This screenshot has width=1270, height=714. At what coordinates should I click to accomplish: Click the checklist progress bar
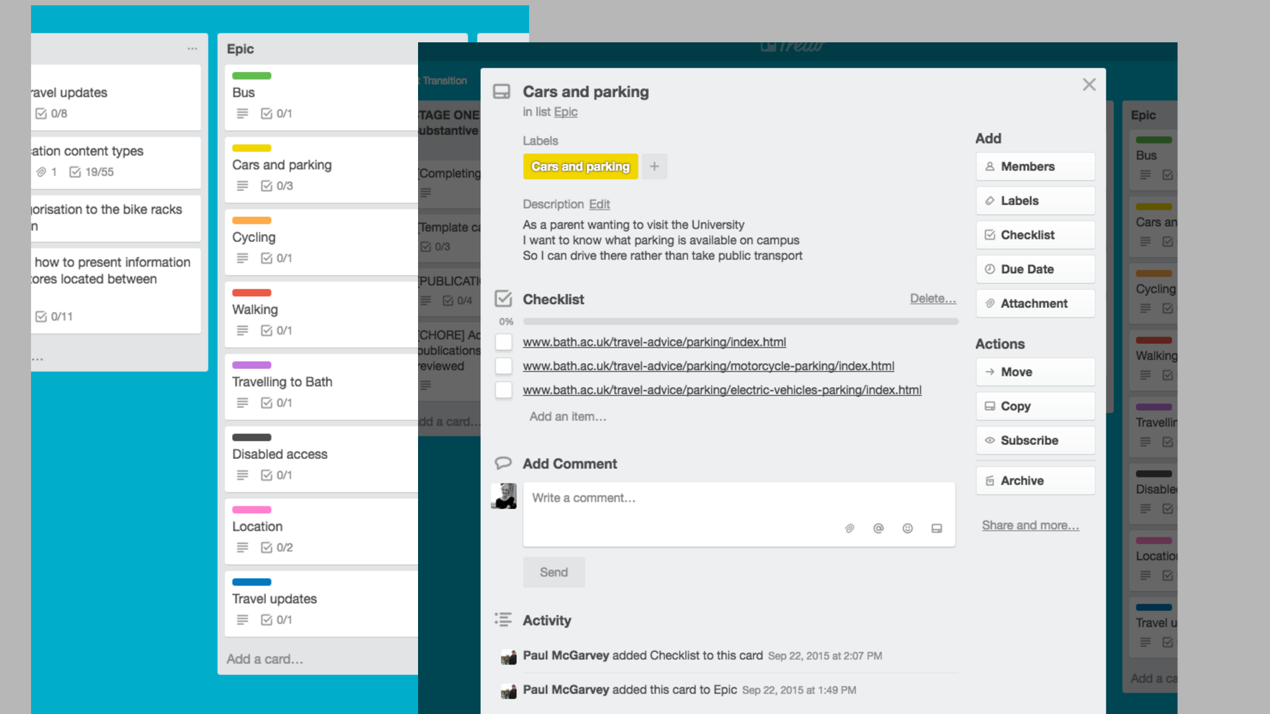click(x=740, y=321)
